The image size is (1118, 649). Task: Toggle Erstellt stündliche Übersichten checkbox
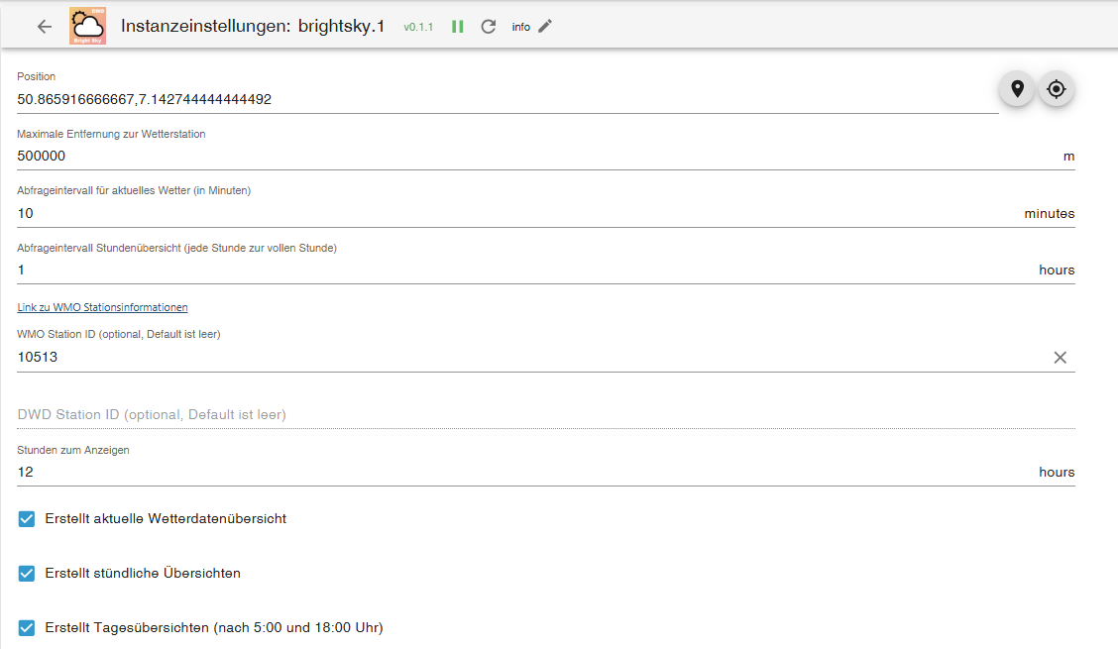(27, 574)
